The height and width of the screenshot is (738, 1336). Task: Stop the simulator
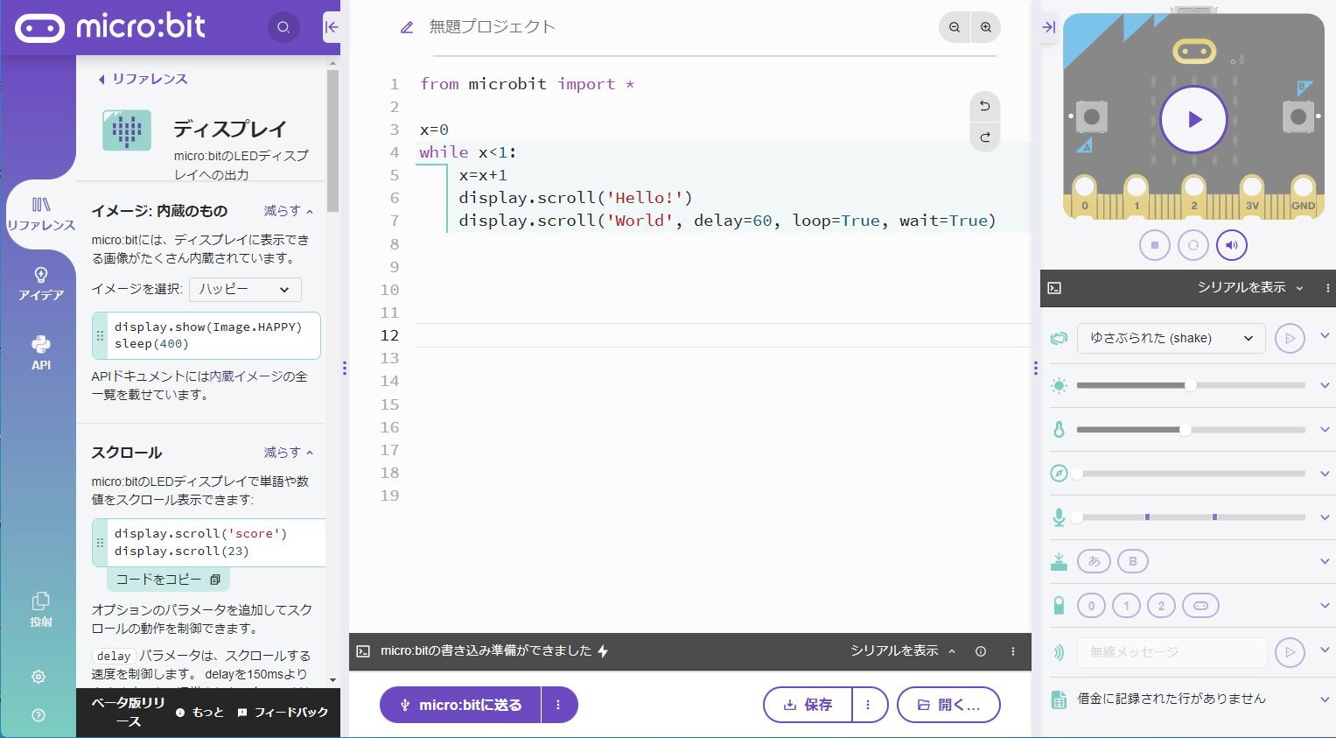point(1155,245)
